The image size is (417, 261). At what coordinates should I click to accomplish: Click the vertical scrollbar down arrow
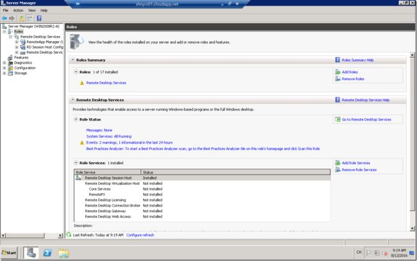[x=413, y=228]
